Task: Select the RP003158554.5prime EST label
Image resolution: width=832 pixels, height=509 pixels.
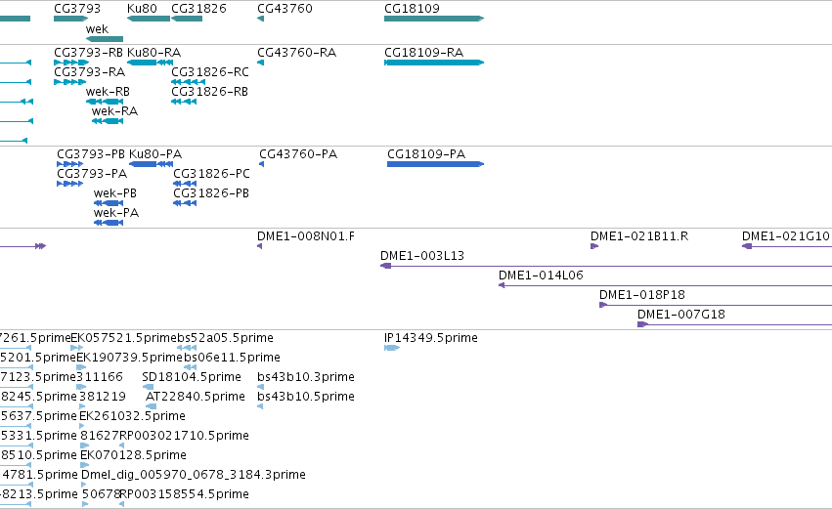Action: pos(184,494)
